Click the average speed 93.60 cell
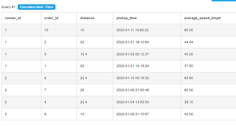This screenshot has height=126, width=236. 208,78
